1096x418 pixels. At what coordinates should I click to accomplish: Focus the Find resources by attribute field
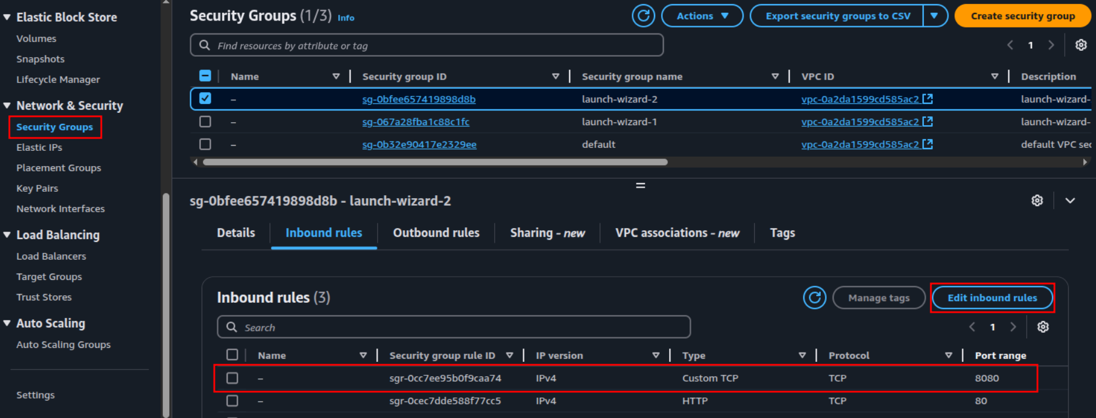(427, 45)
